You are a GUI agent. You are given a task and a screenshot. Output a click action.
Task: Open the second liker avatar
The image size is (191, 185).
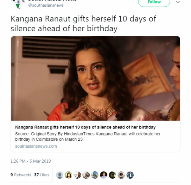click(x=68, y=175)
